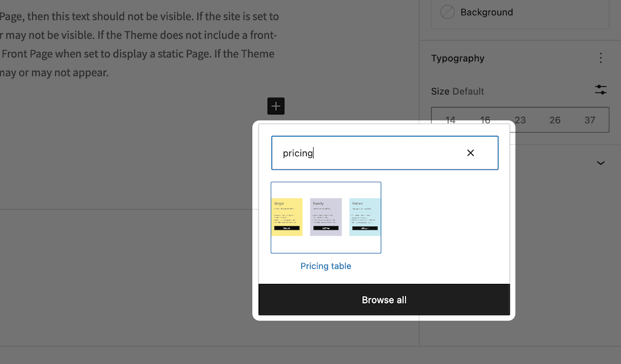Click the Pricing table pattern label
Viewport: 621px width, 364px height.
click(x=326, y=266)
